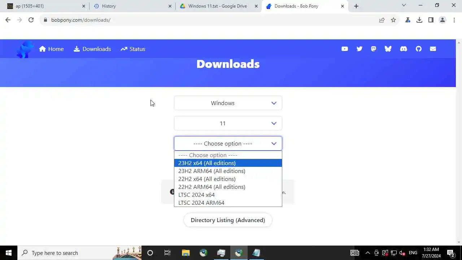Open the browser profile avatar

click(443, 20)
